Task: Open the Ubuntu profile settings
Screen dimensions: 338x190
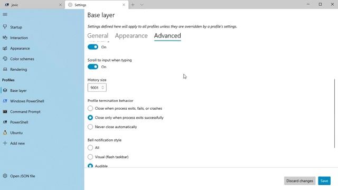Action: pos(42,132)
